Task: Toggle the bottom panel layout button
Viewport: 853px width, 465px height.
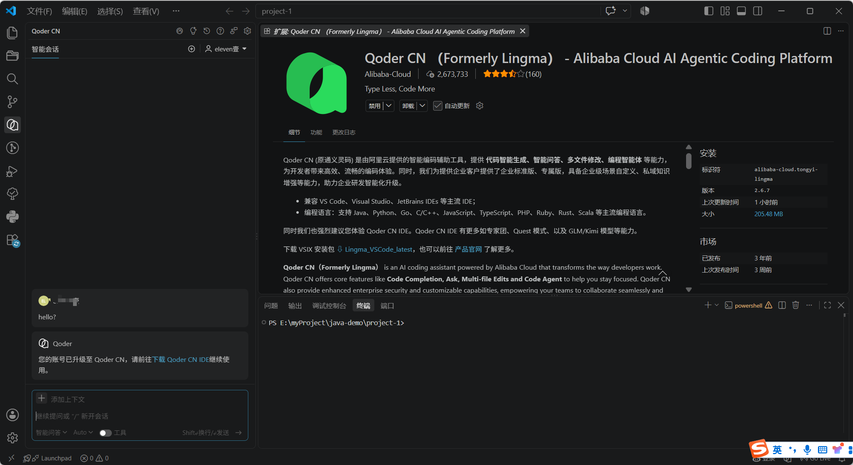Action: pyautogui.click(x=741, y=11)
